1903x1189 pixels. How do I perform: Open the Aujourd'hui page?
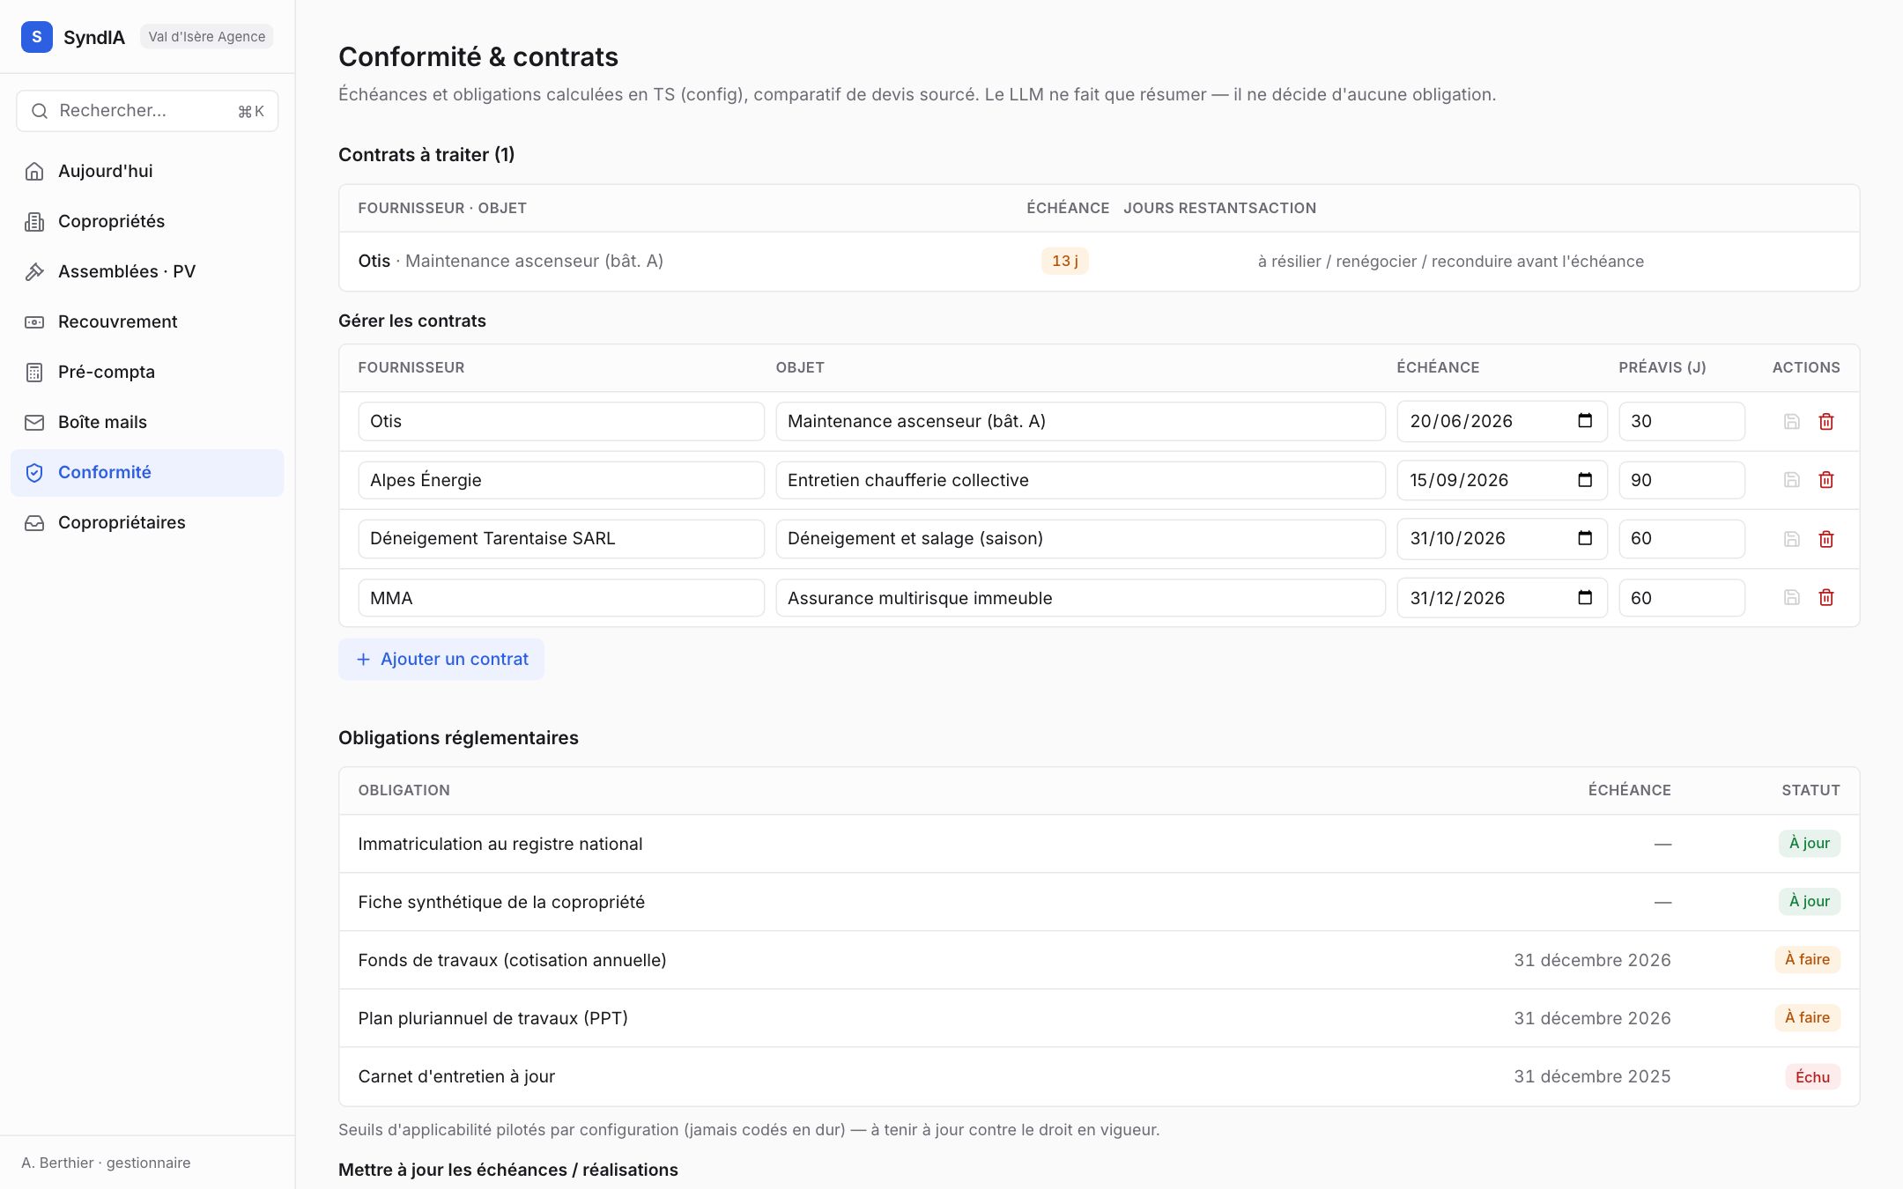[147, 171]
